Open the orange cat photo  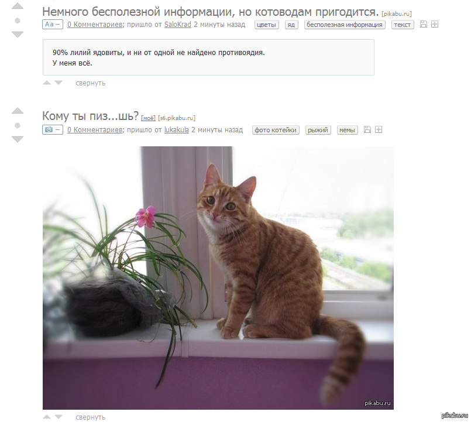pyautogui.click(x=218, y=278)
